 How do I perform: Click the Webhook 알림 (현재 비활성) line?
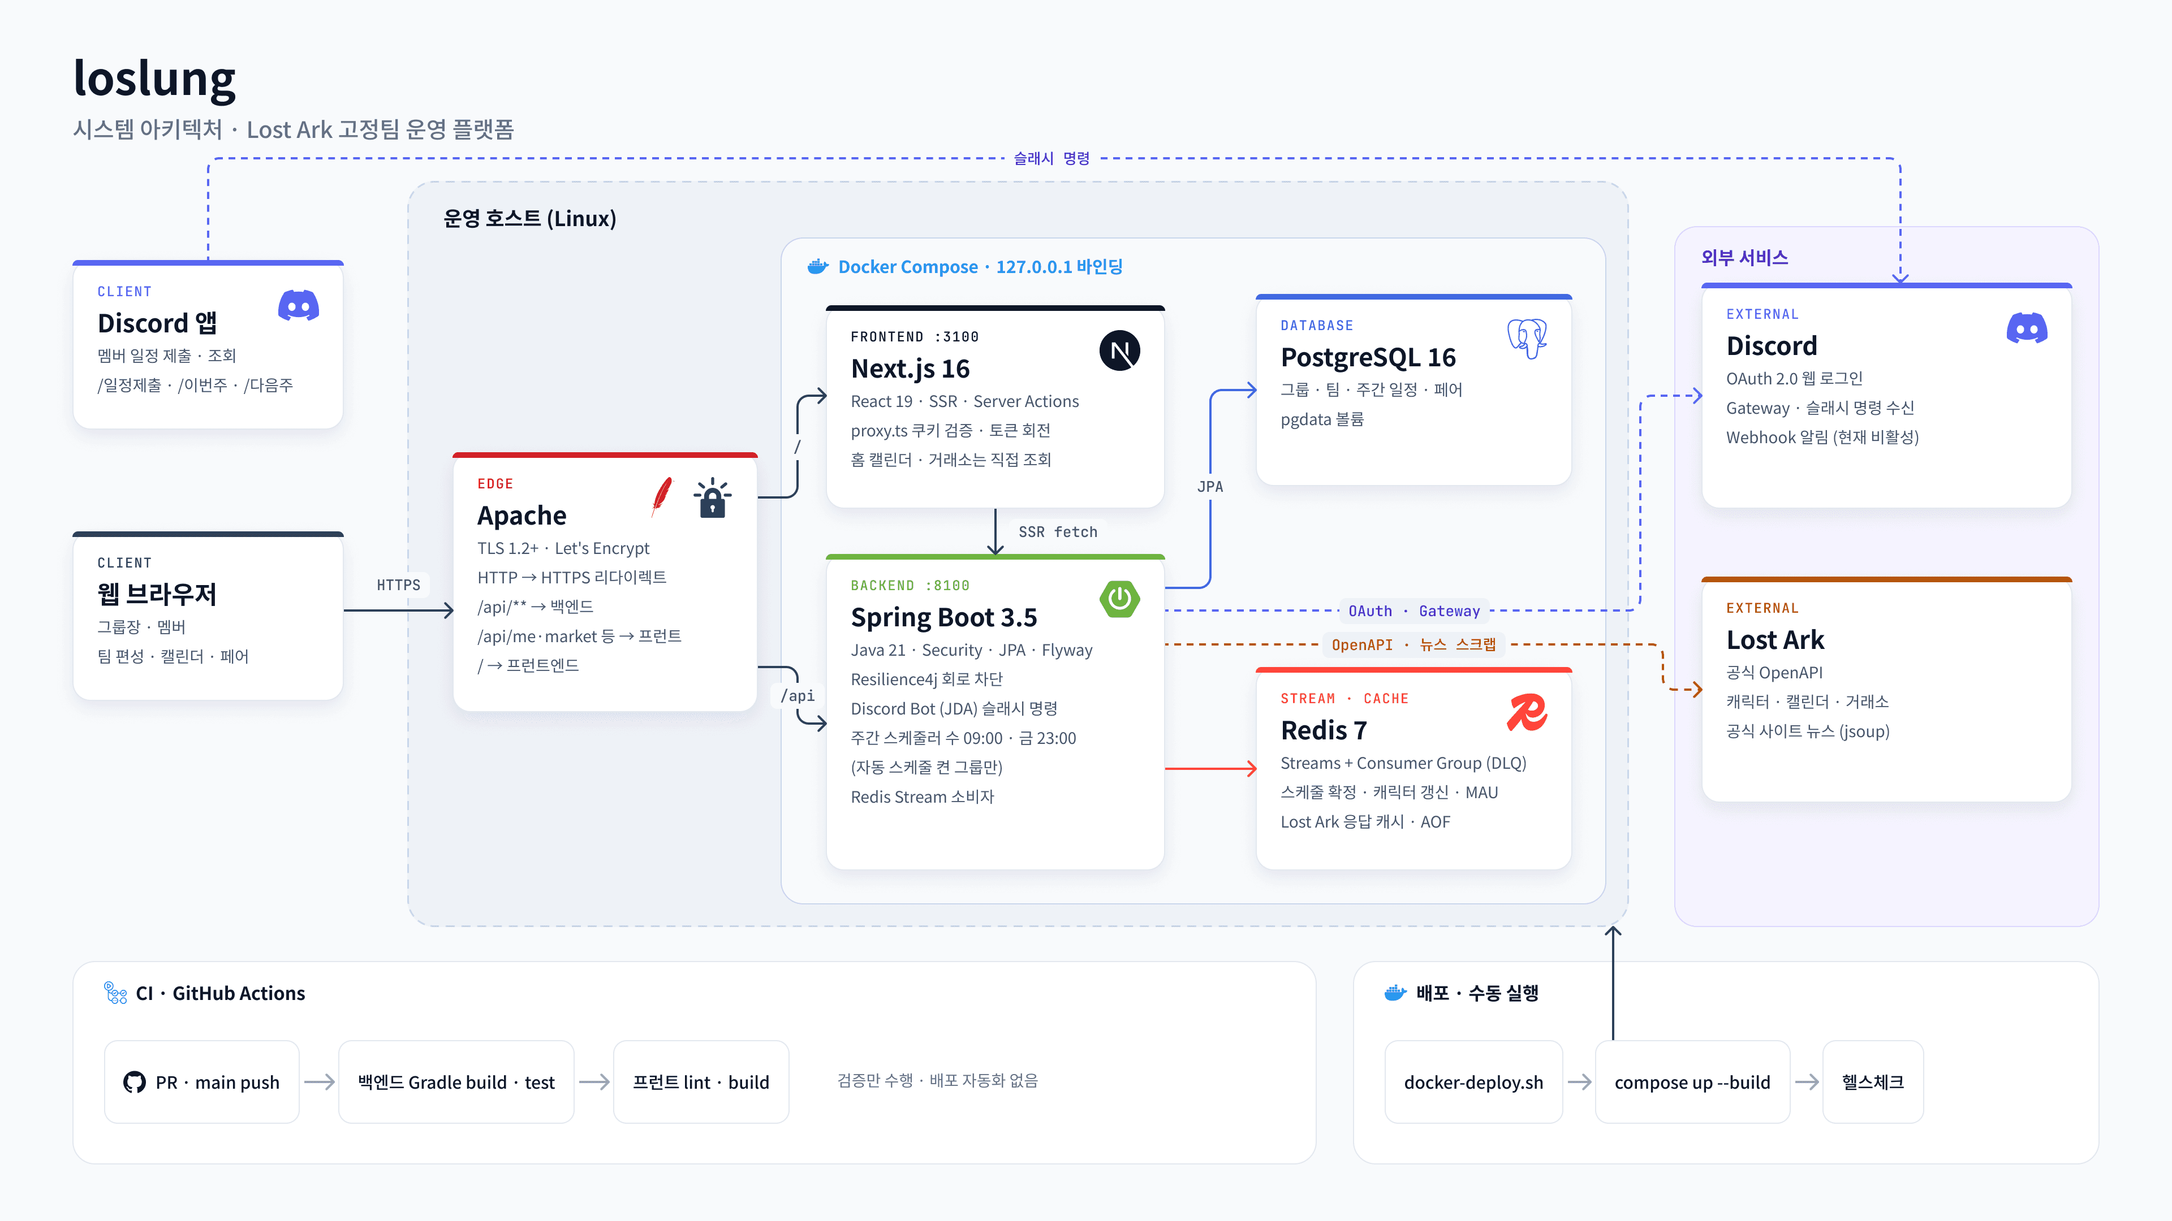[1822, 438]
